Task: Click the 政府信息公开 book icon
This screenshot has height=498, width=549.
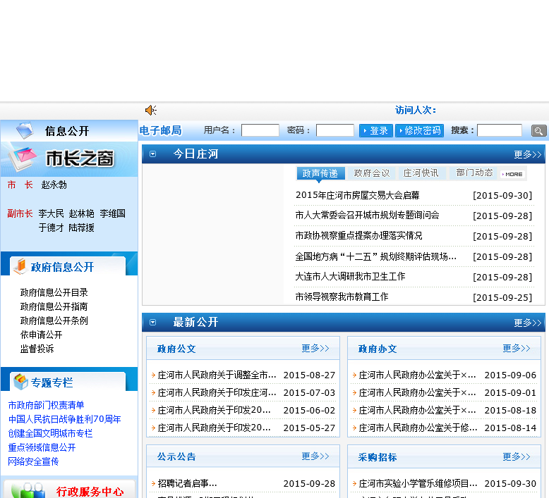Action: tap(20, 267)
